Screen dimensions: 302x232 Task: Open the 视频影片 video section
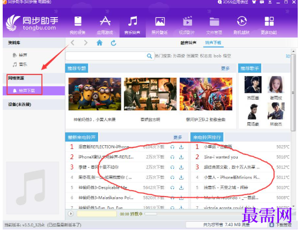pyautogui.click(x=187, y=21)
